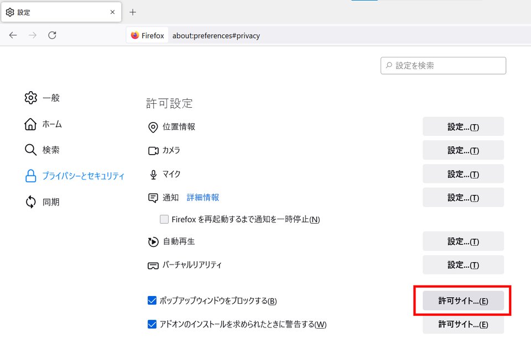Open the 一般 settings category

pos(43,98)
